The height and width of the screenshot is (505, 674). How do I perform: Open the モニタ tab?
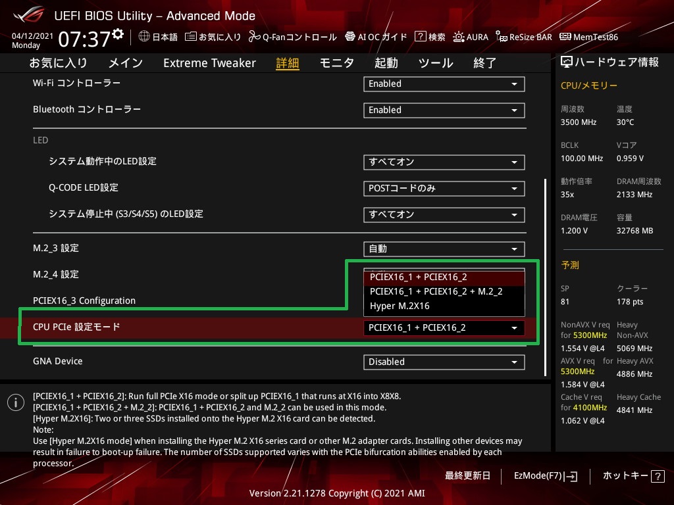click(337, 63)
